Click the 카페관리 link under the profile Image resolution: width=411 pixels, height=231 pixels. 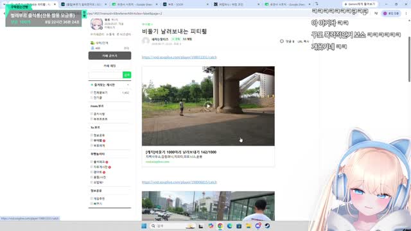98,34
